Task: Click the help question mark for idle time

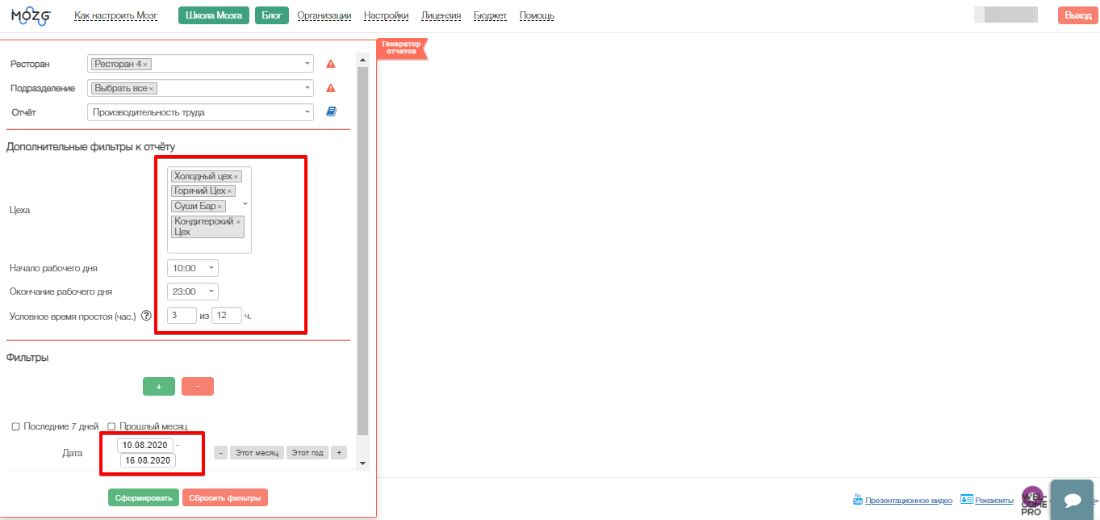Action: coord(146,316)
